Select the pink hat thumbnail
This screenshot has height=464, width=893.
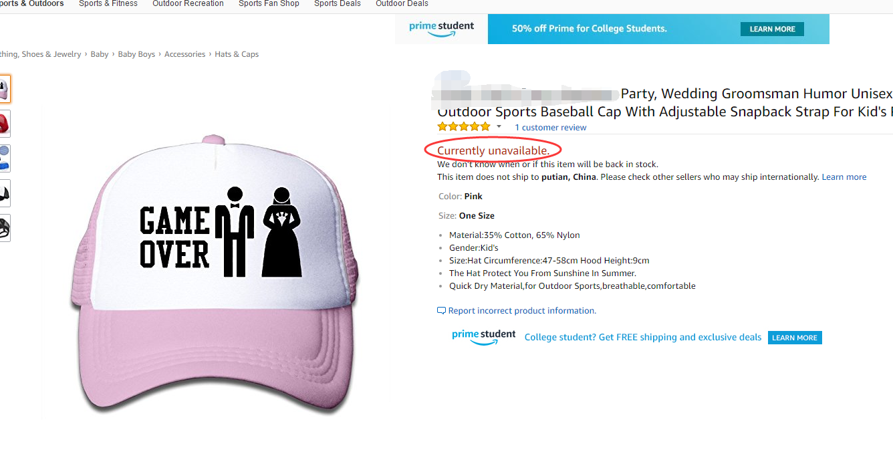(x=5, y=89)
